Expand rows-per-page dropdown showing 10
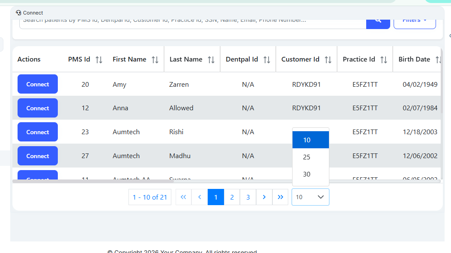The width and height of the screenshot is (451, 253). [310, 197]
